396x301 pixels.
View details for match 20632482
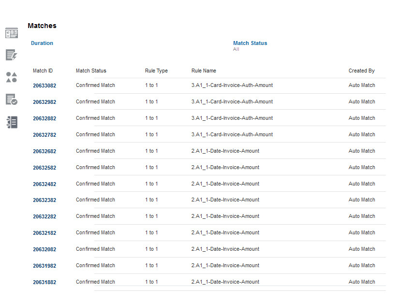pos(44,185)
